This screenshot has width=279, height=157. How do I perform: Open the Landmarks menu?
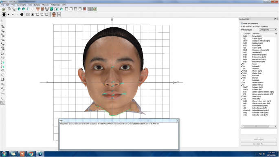22,5
